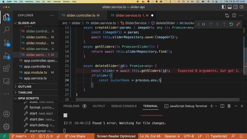Start Live Share from status bar

[x=75, y=136]
